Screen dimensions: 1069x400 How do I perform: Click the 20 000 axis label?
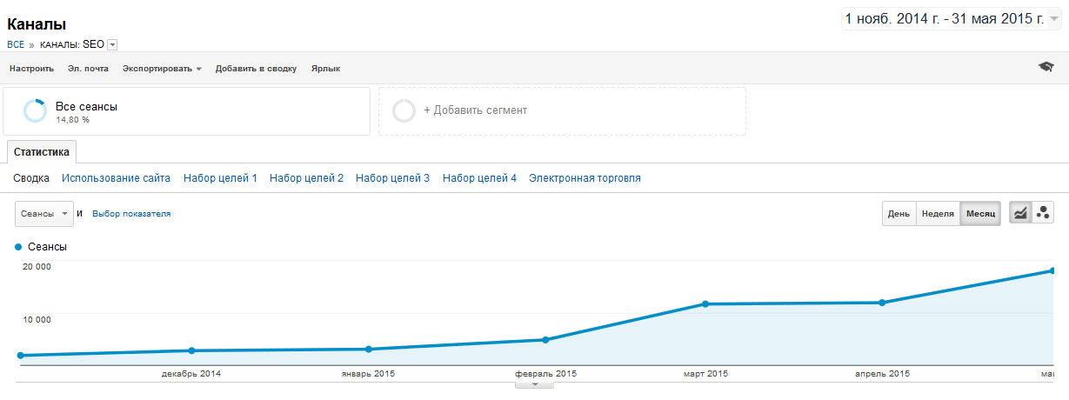37,267
